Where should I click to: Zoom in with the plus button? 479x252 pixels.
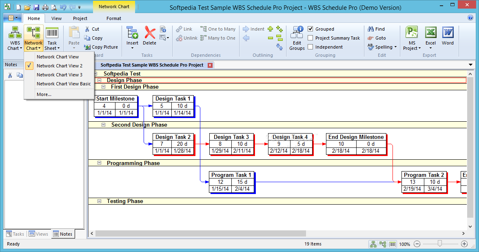[464, 244]
